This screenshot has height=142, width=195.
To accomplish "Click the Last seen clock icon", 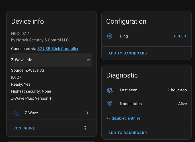I will pyautogui.click(x=110, y=90).
